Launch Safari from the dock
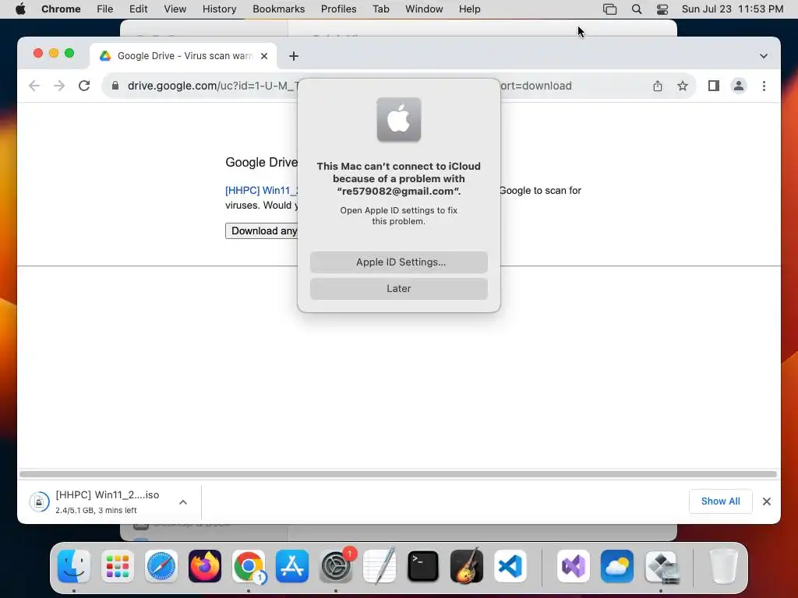 (x=161, y=566)
